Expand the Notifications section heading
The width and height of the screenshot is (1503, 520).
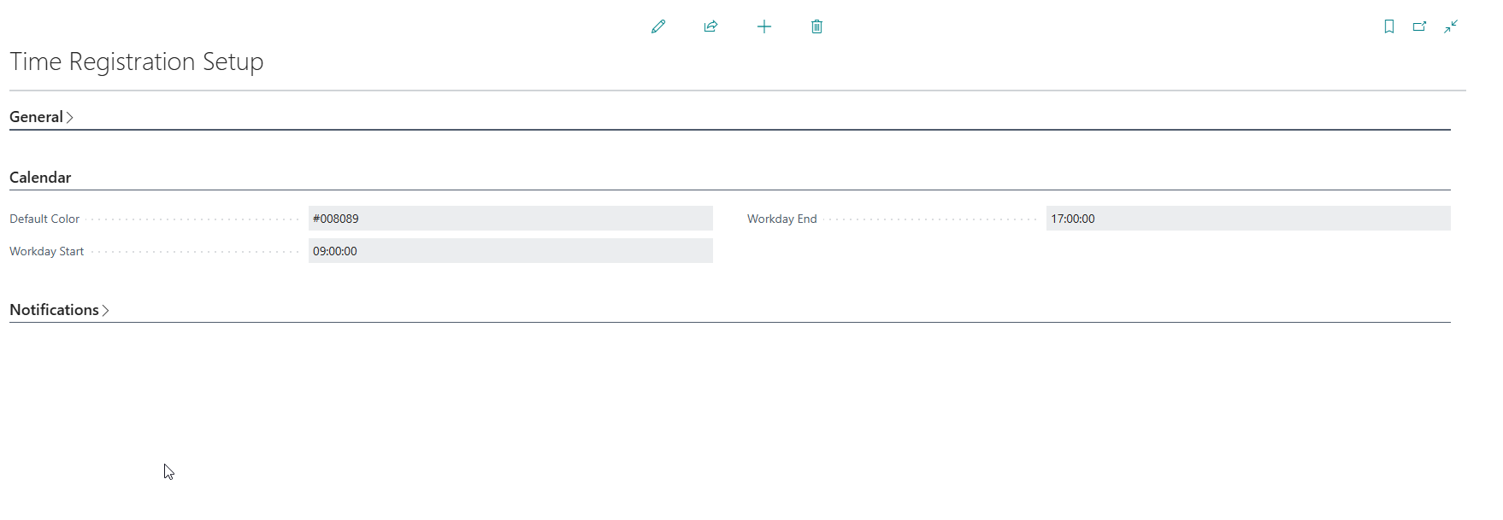point(54,310)
